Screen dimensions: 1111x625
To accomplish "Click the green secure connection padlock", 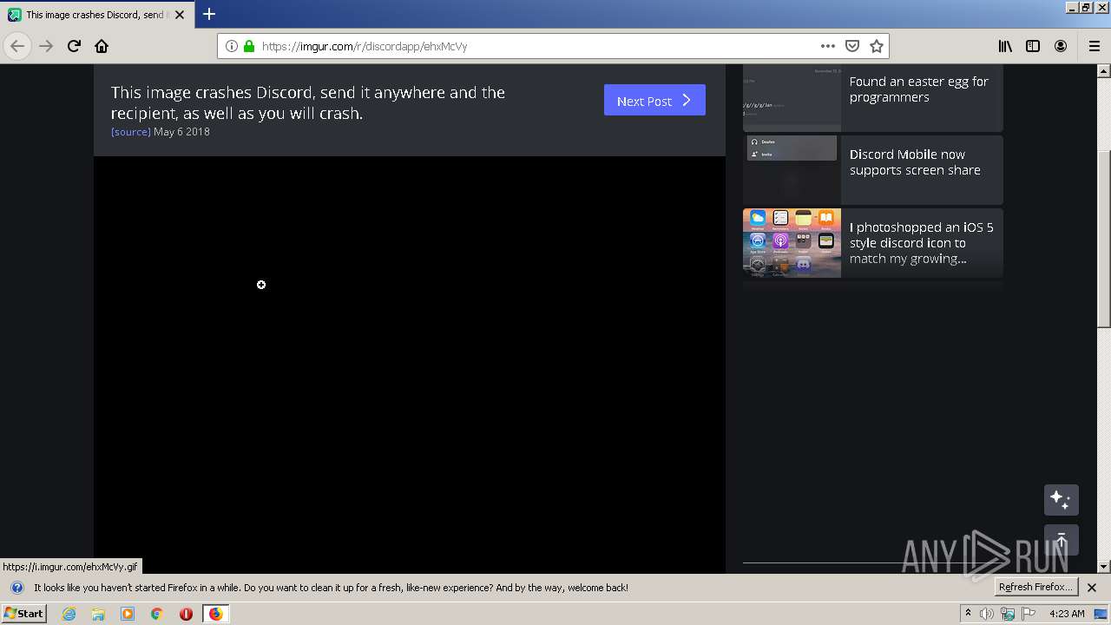I will point(249,46).
